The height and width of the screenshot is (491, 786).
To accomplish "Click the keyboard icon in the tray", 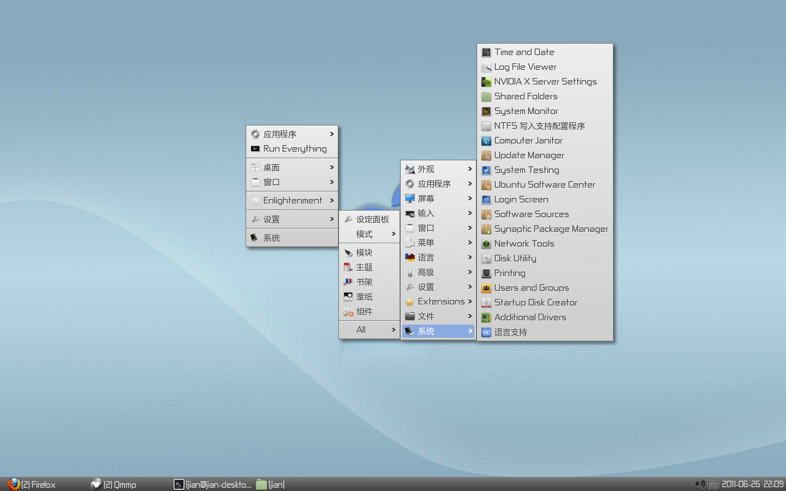I will [713, 484].
